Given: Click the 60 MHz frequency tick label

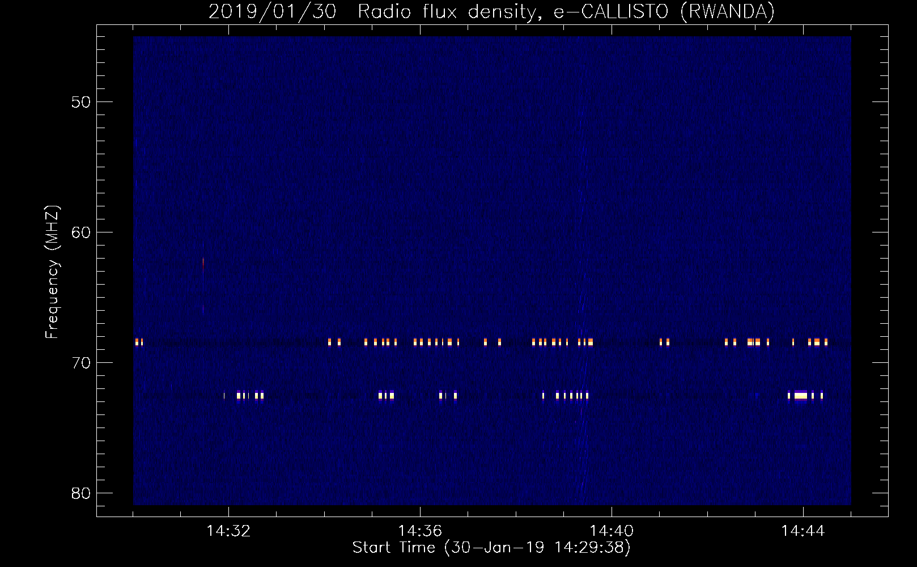Looking at the screenshot, I should [x=81, y=232].
